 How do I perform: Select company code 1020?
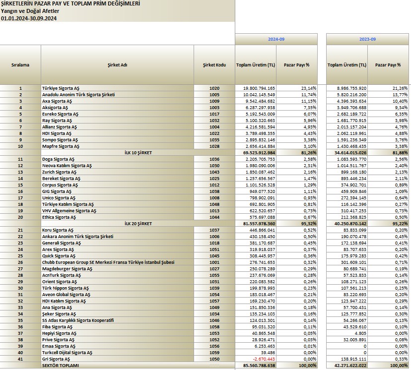(214, 88)
